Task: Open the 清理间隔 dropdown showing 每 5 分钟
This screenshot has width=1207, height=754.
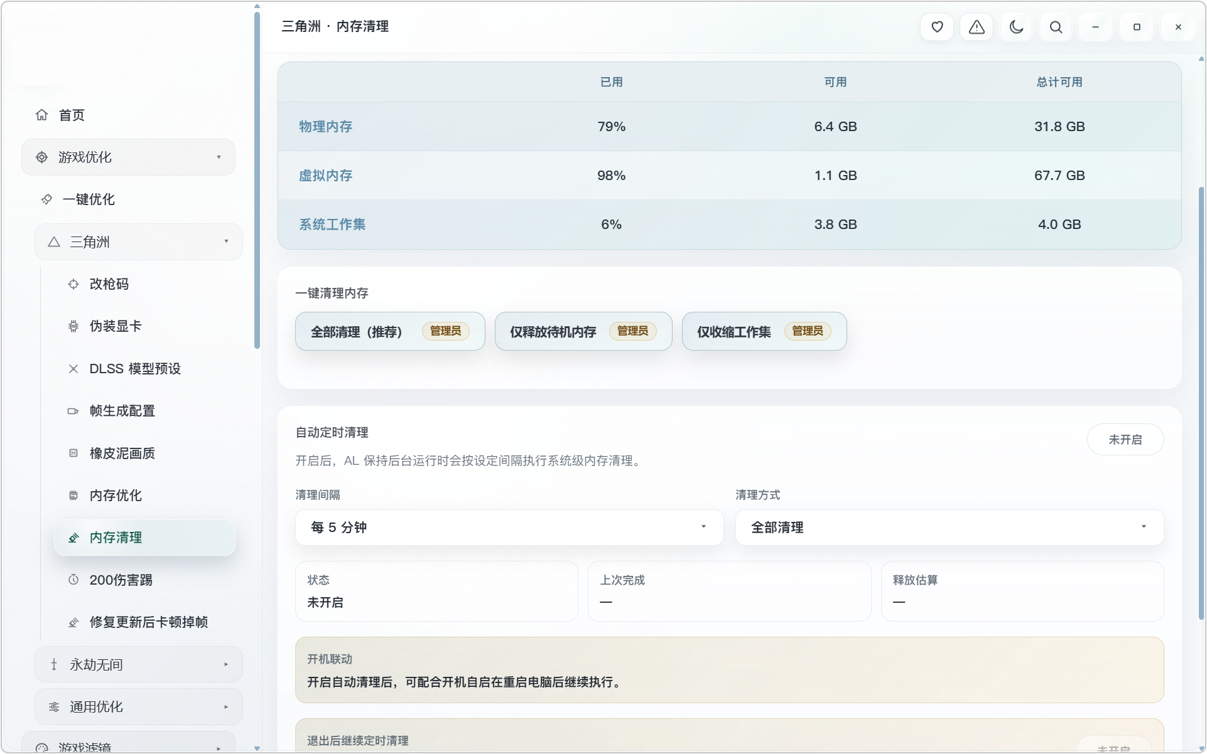Action: coord(509,528)
